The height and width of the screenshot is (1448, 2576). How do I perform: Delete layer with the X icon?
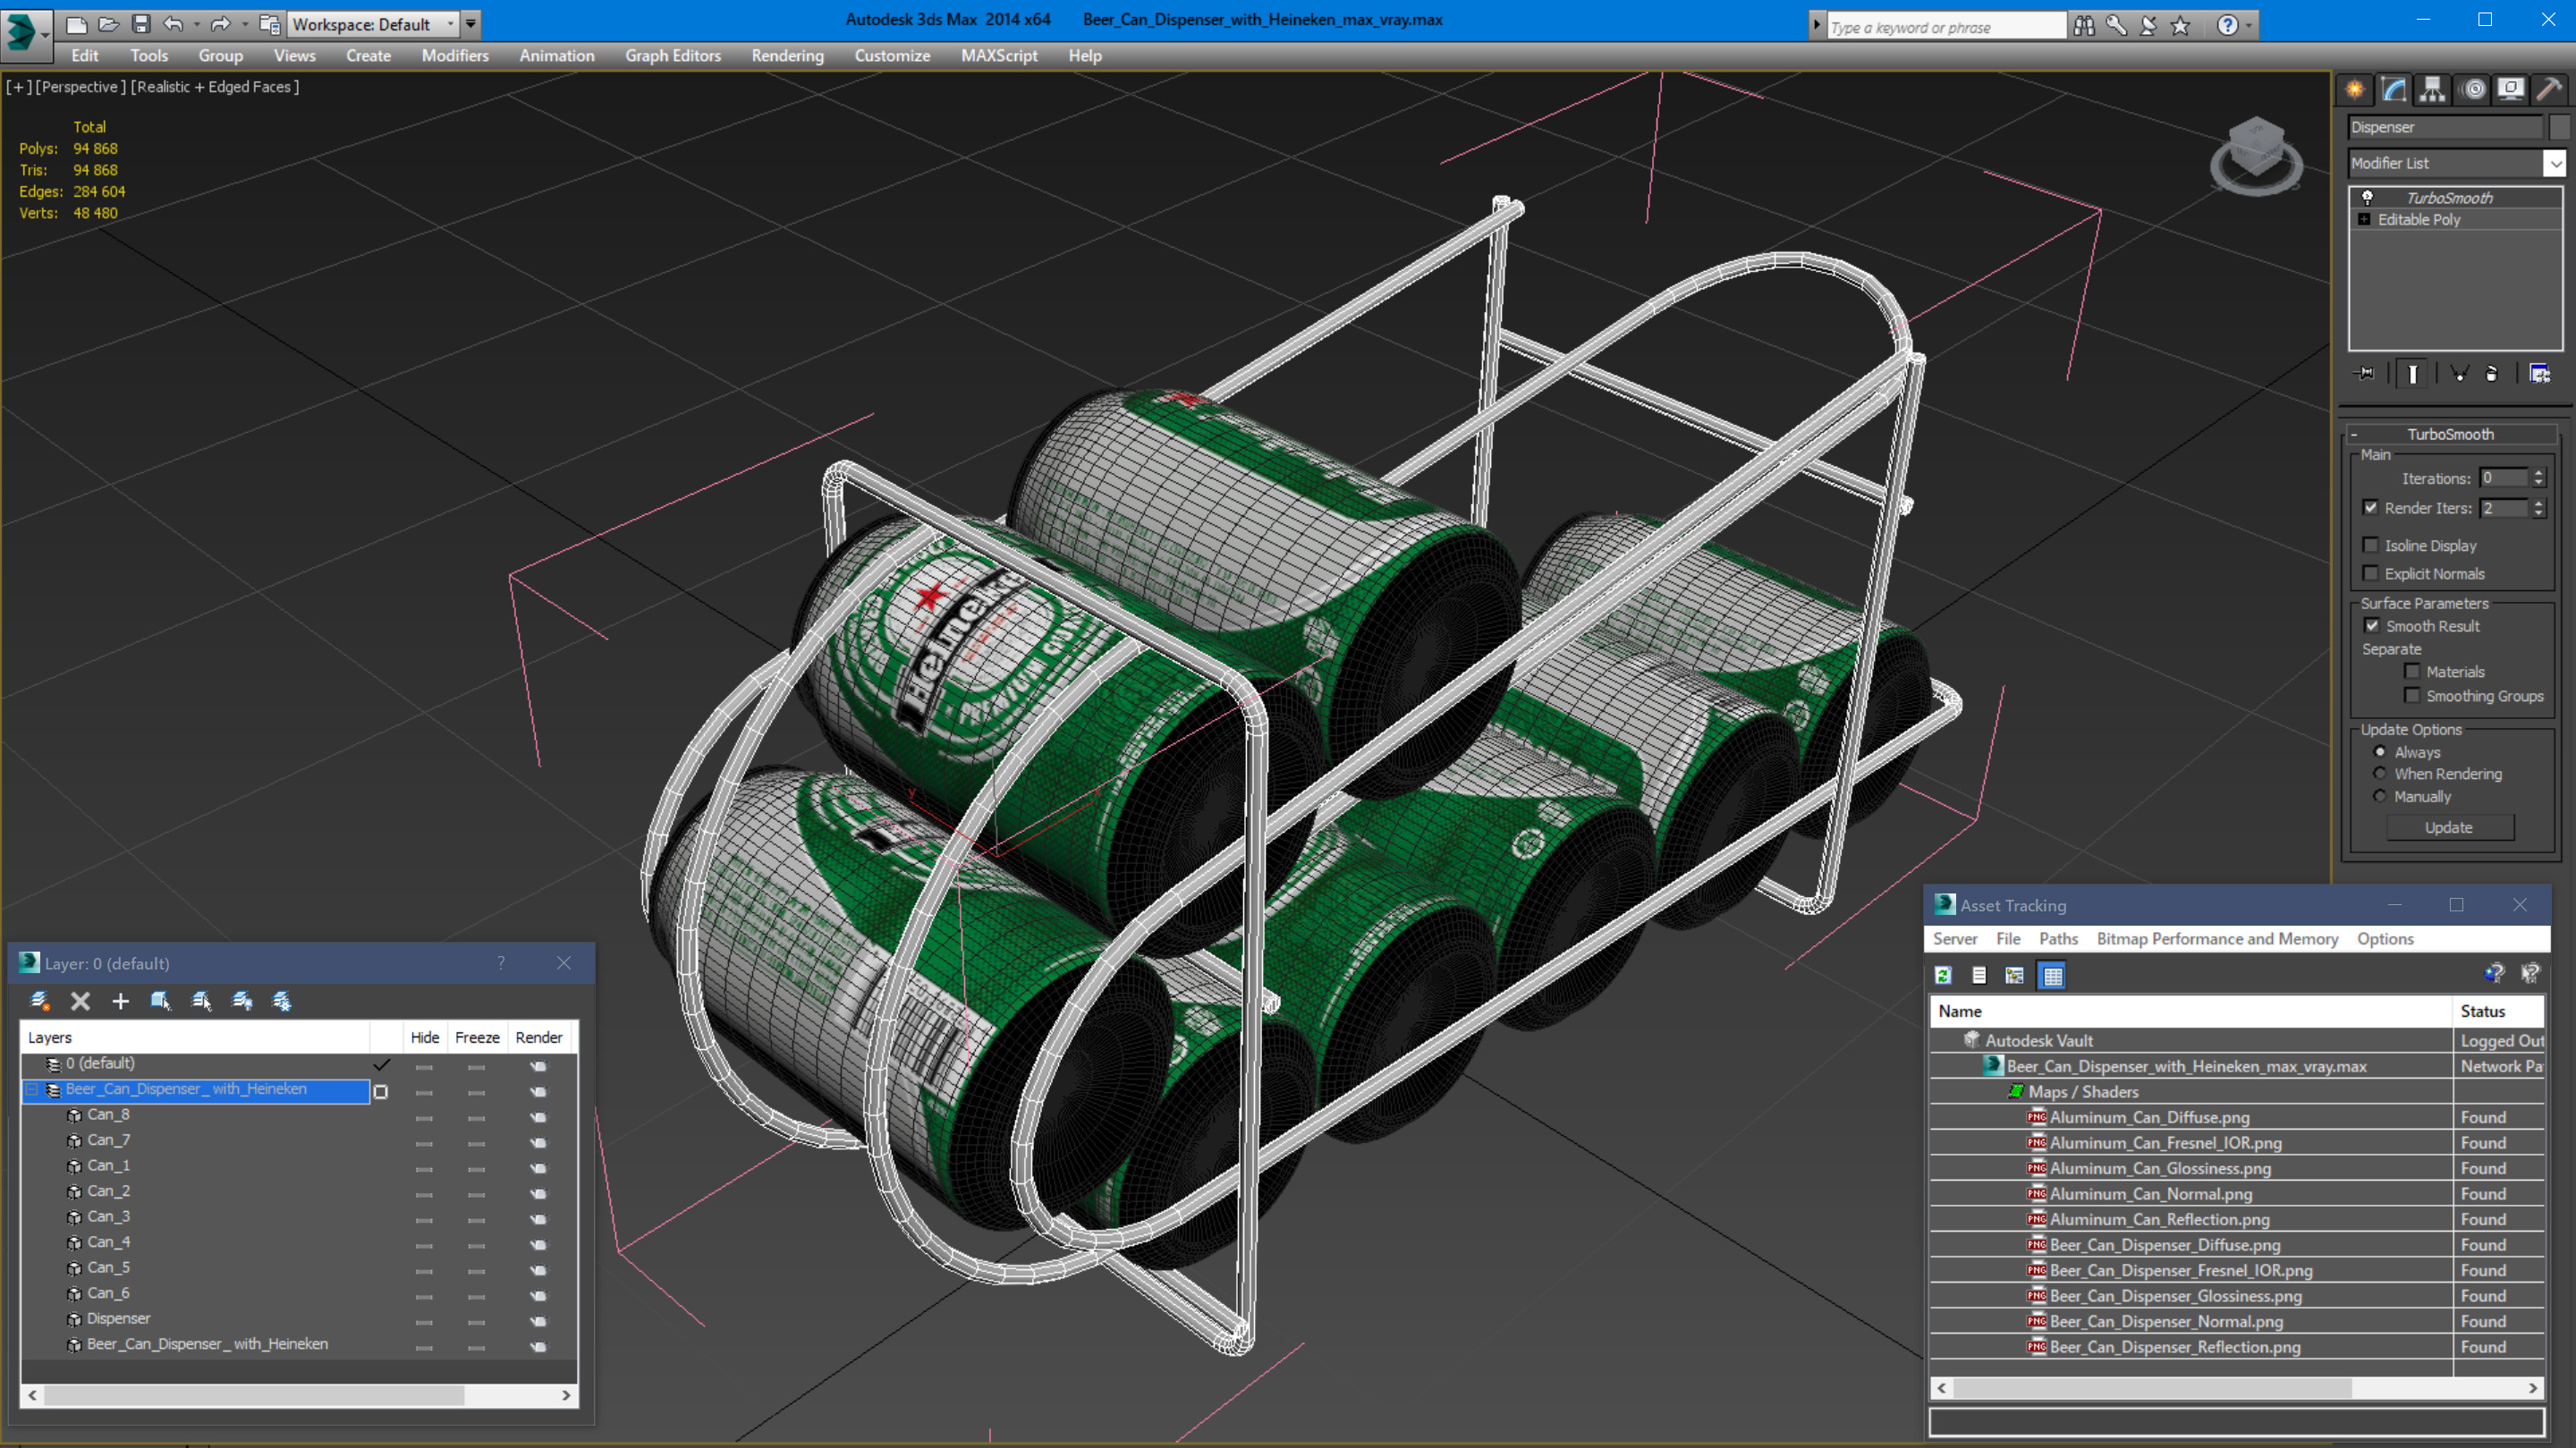pyautogui.click(x=80, y=1000)
